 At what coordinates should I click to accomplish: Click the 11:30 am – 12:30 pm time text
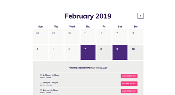click(x=51, y=75)
